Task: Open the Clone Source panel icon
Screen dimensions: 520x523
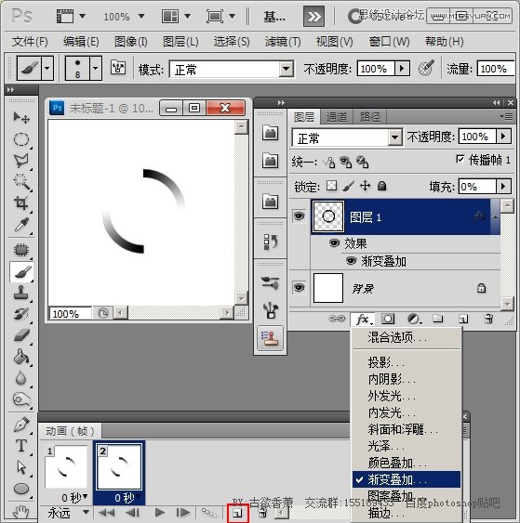Action: pos(270,338)
